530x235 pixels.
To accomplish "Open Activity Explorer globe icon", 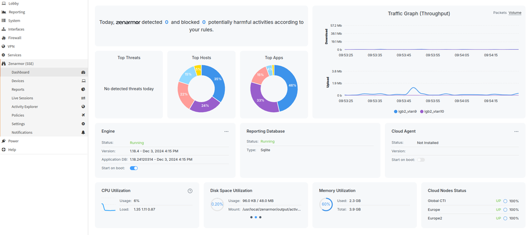I will click(x=83, y=107).
